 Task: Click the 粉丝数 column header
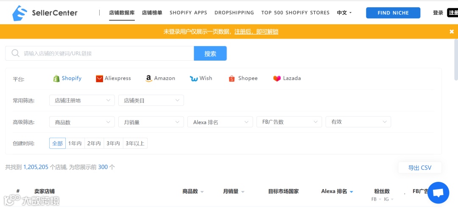pos(382,192)
